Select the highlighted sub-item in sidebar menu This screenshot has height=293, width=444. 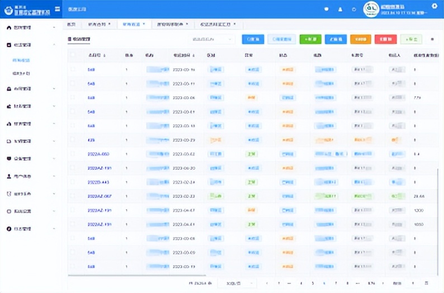tap(21, 59)
